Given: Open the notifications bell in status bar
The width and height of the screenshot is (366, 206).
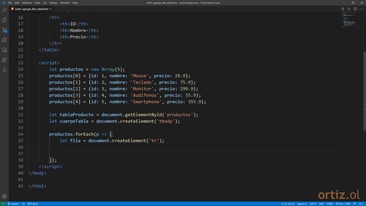Looking at the screenshot, I should click(361, 204).
